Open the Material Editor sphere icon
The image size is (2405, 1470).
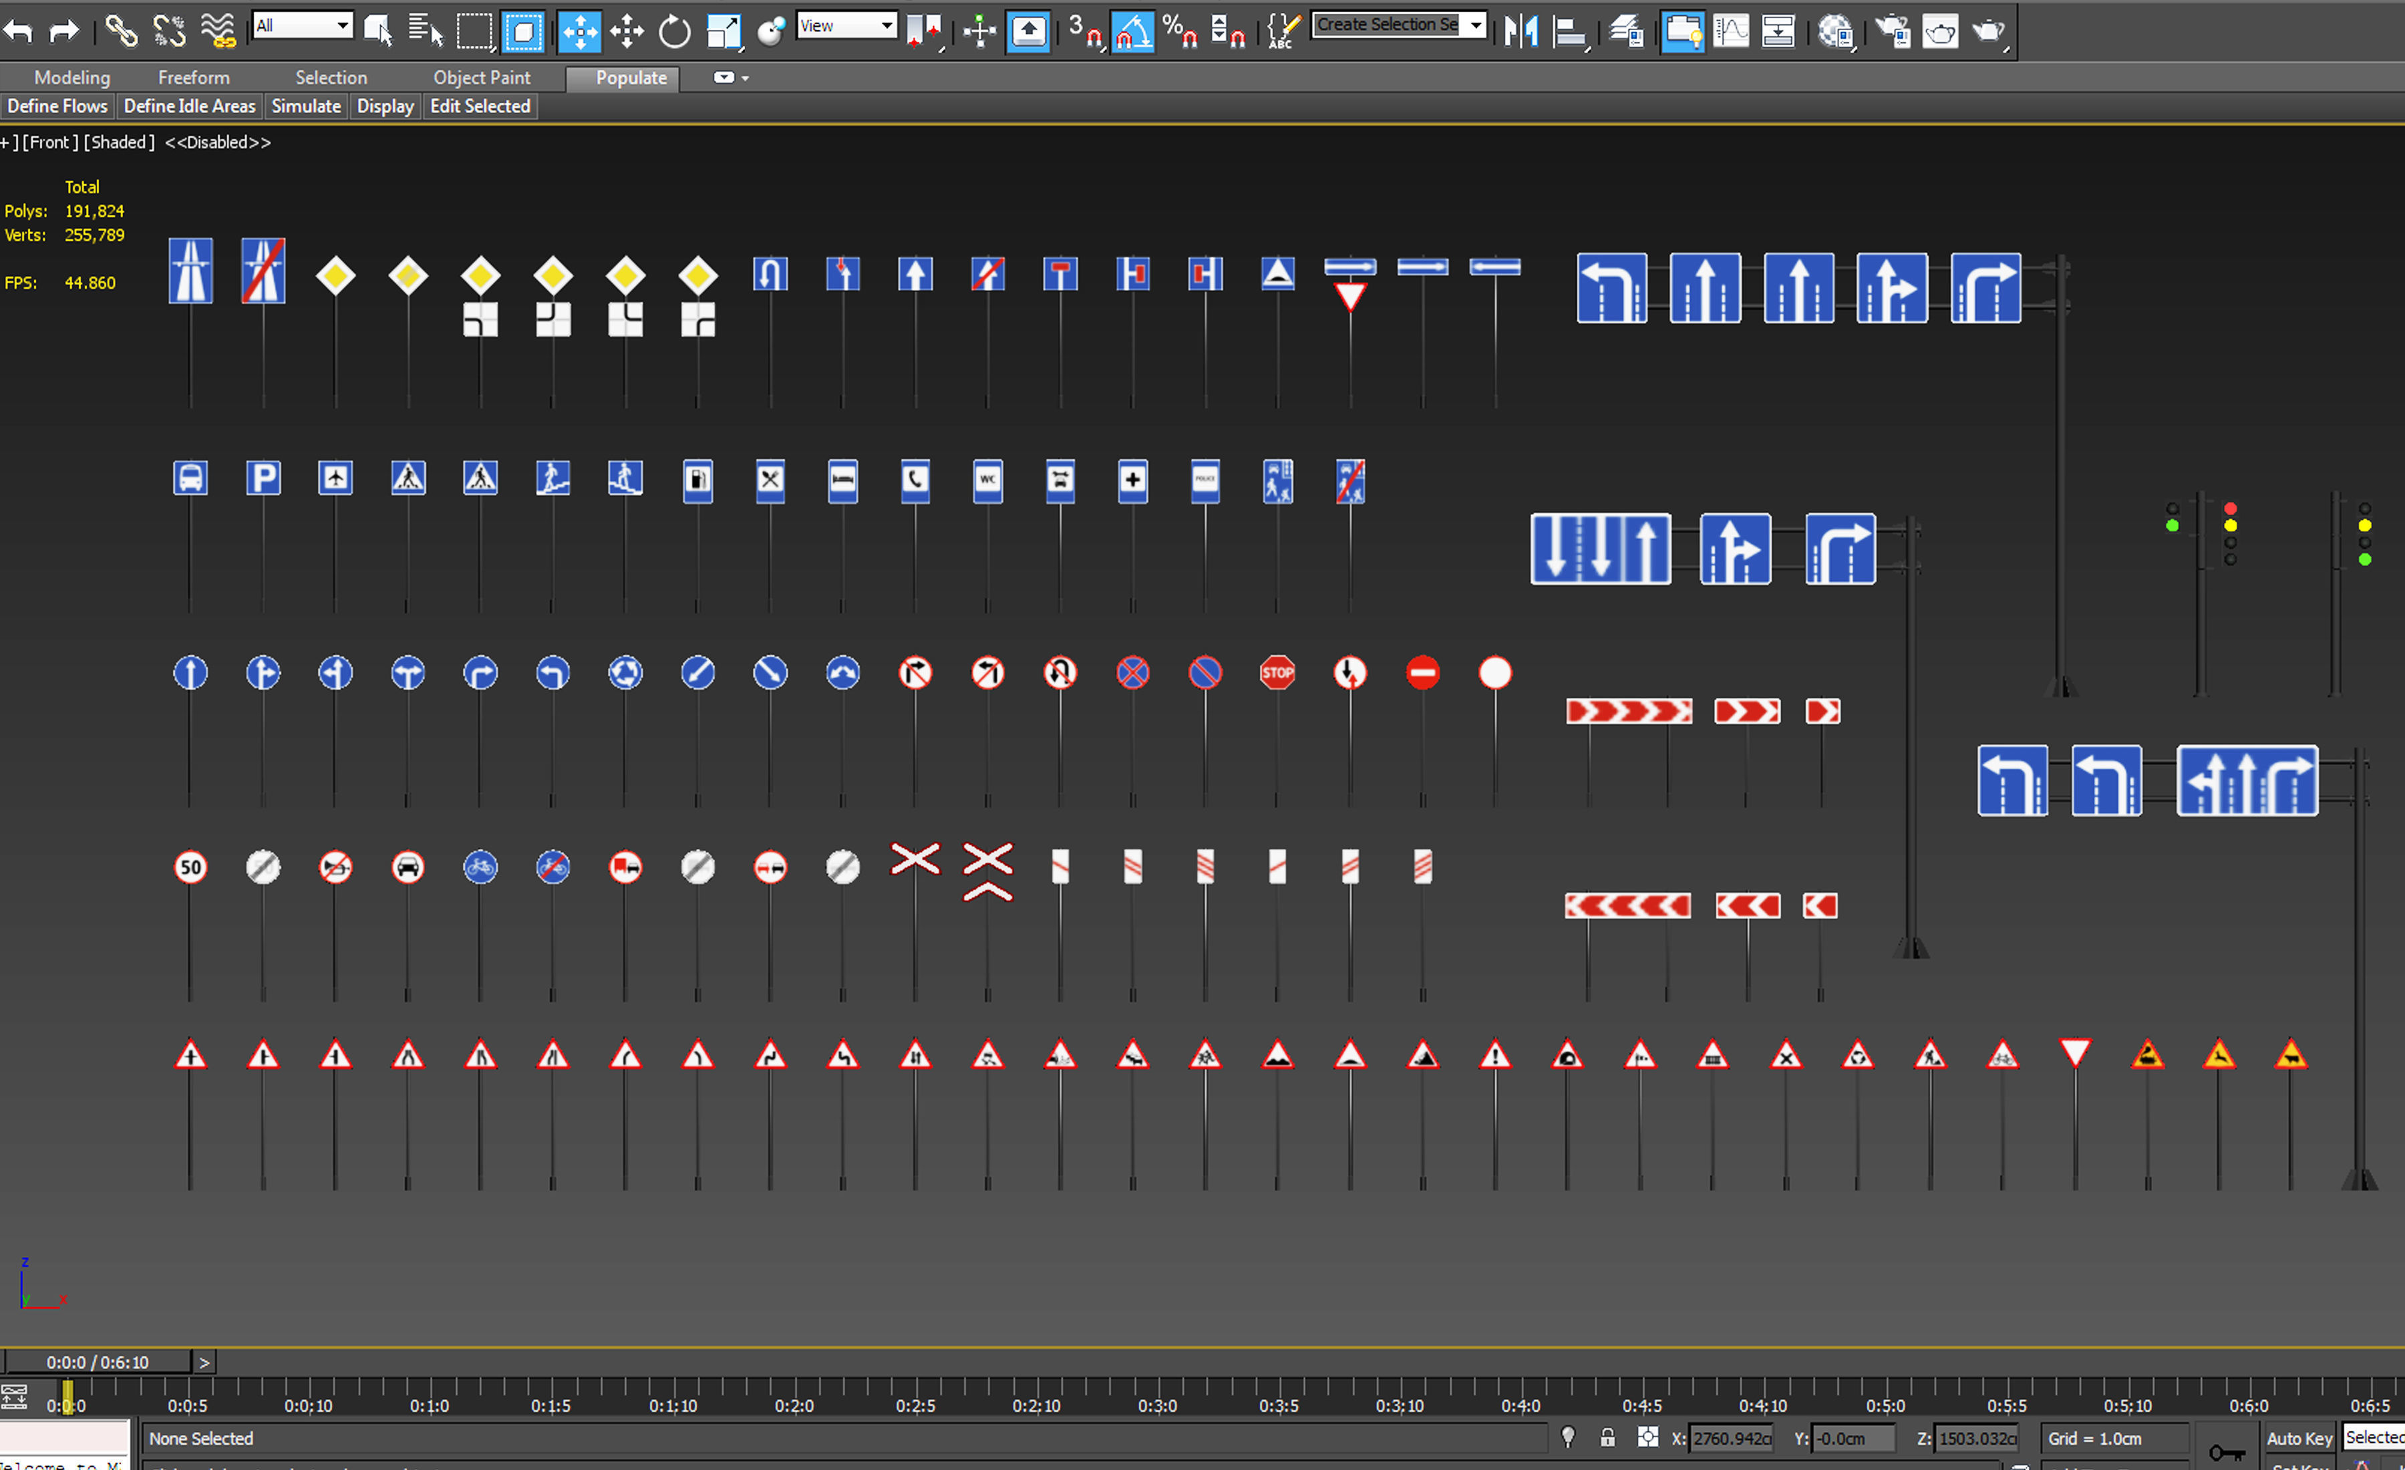coord(1836,31)
